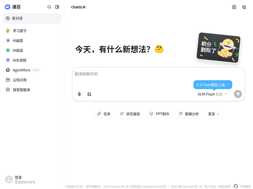
Task: Expand the 更多 dropdown
Action: point(214,114)
